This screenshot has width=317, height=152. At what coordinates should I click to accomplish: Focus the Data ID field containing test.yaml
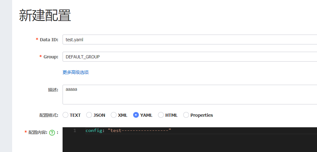(x=190, y=40)
